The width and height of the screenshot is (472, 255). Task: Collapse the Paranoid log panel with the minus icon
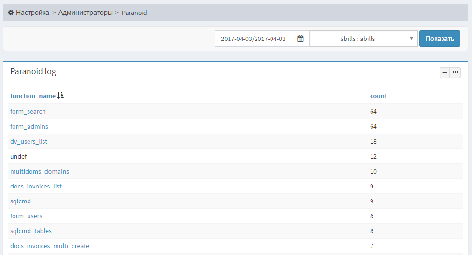click(444, 72)
